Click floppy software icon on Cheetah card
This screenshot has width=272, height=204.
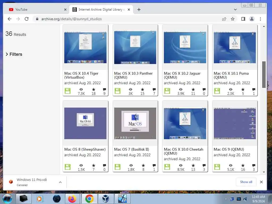coord(167,167)
